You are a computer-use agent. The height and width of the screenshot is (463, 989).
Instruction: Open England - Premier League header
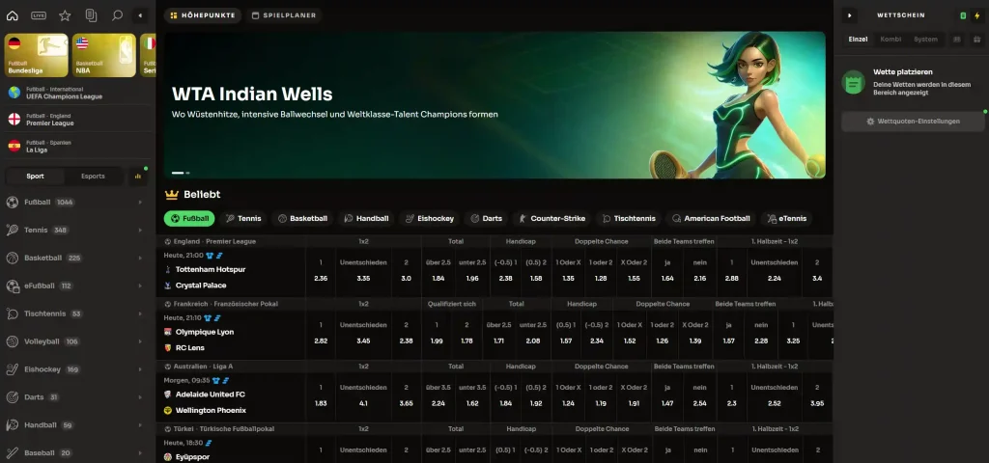point(214,241)
